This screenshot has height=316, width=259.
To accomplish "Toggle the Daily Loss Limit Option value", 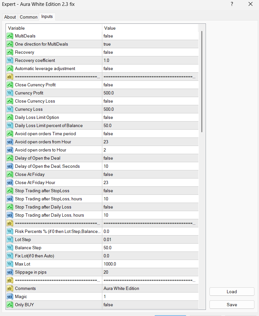I will tap(150, 117).
